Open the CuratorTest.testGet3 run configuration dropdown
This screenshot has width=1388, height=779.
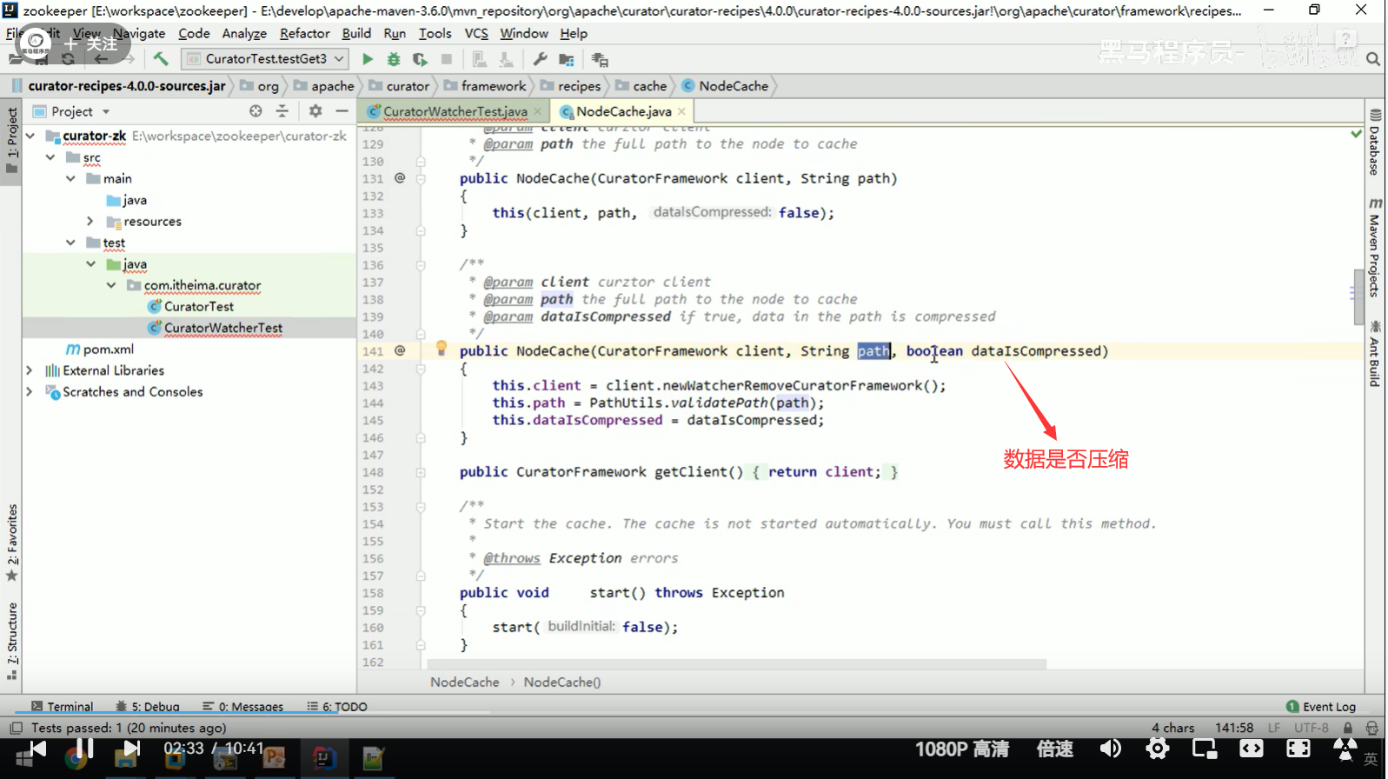pos(266,59)
